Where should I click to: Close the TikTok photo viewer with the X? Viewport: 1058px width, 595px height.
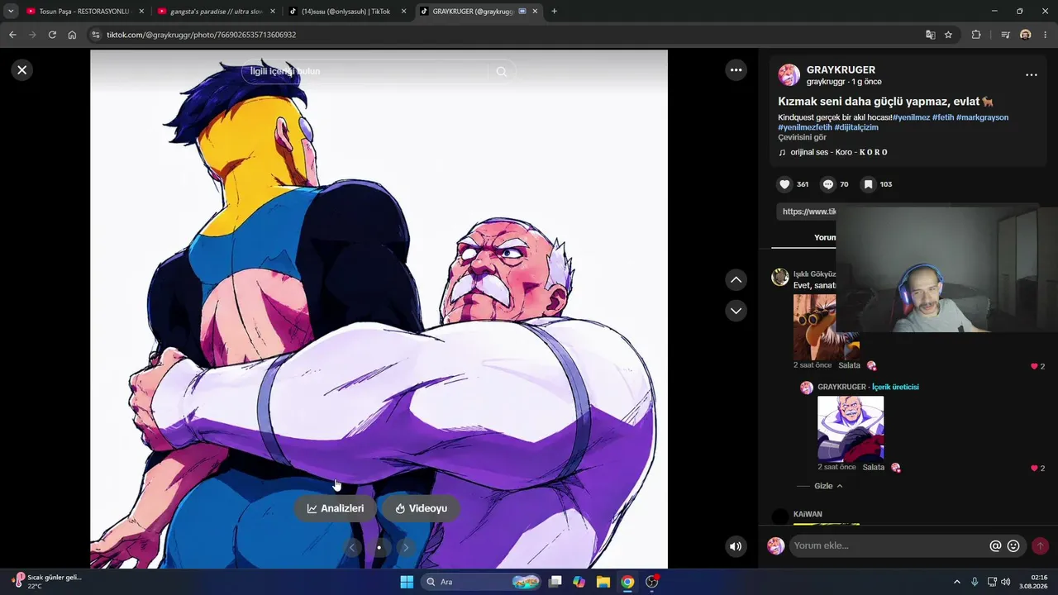tap(22, 70)
